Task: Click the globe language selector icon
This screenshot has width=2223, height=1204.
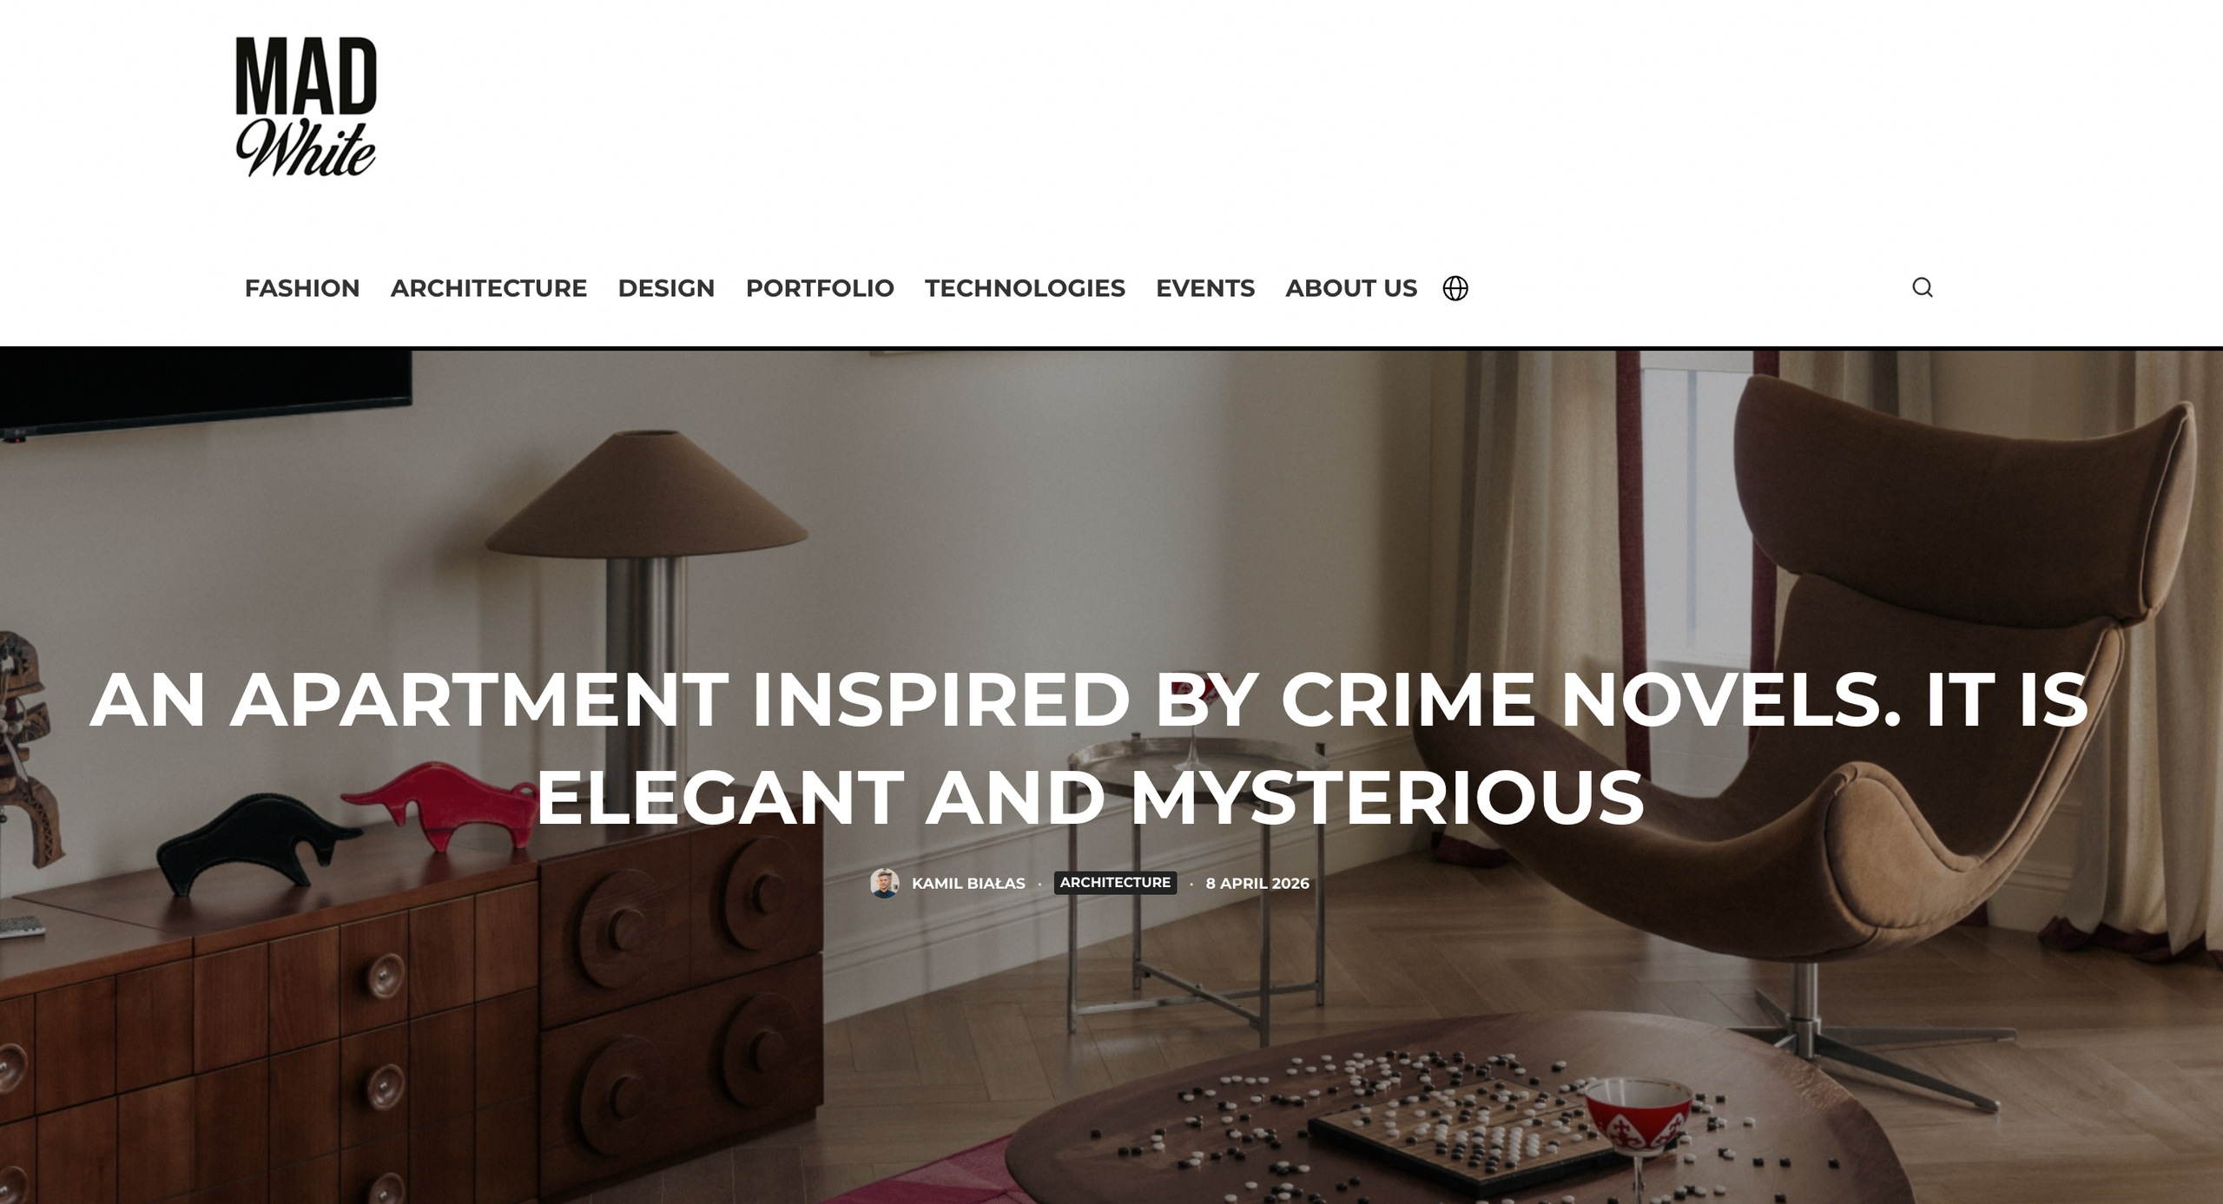Action: click(1455, 288)
